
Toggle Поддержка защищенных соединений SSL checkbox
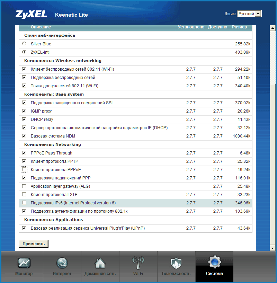click(24, 103)
